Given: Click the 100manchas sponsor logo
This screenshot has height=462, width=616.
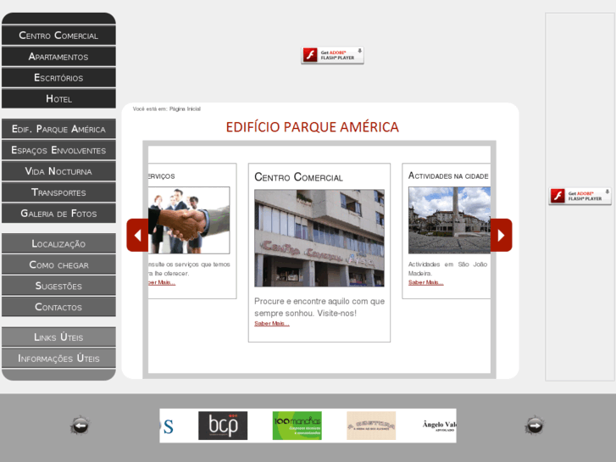Looking at the screenshot, I should pyautogui.click(x=297, y=426).
